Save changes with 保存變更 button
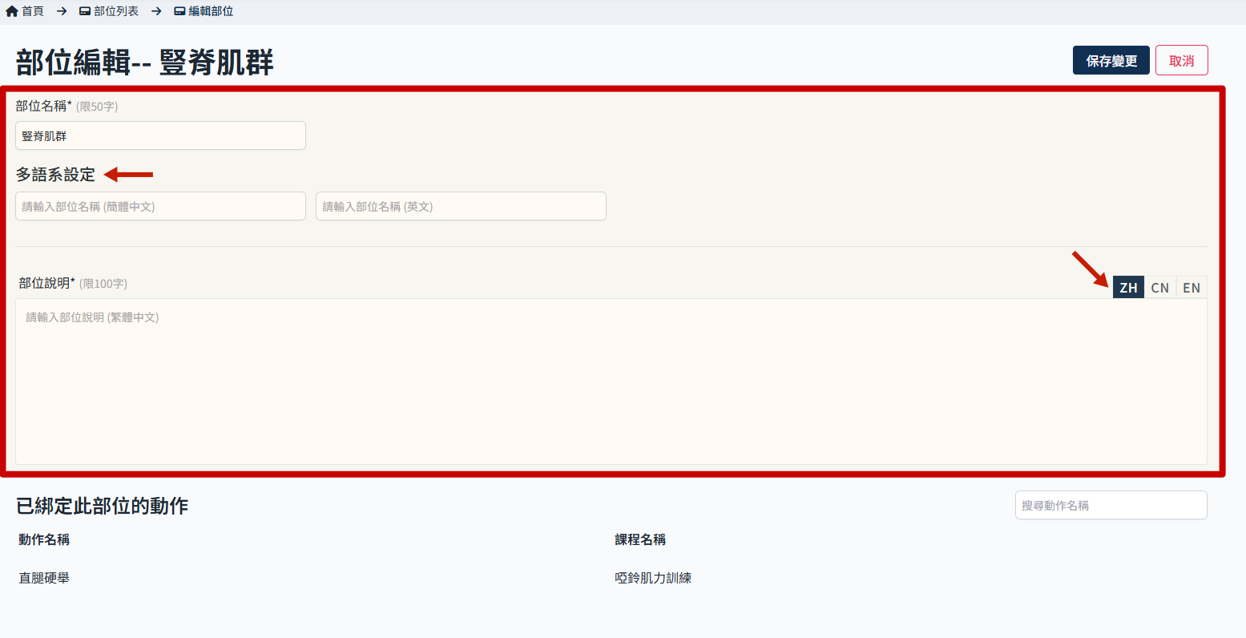This screenshot has height=638, width=1246. tap(1111, 61)
